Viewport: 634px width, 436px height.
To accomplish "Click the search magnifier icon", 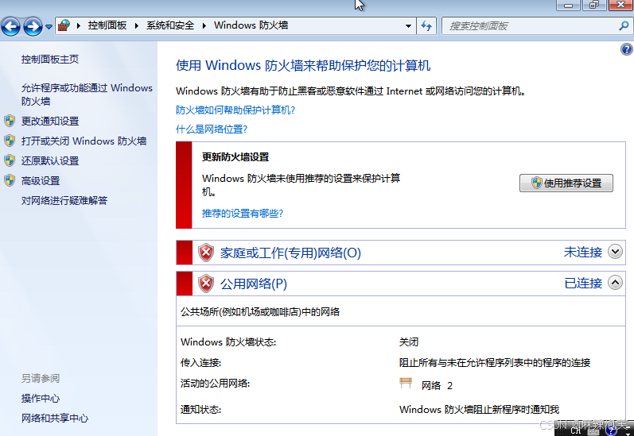I will point(624,26).
